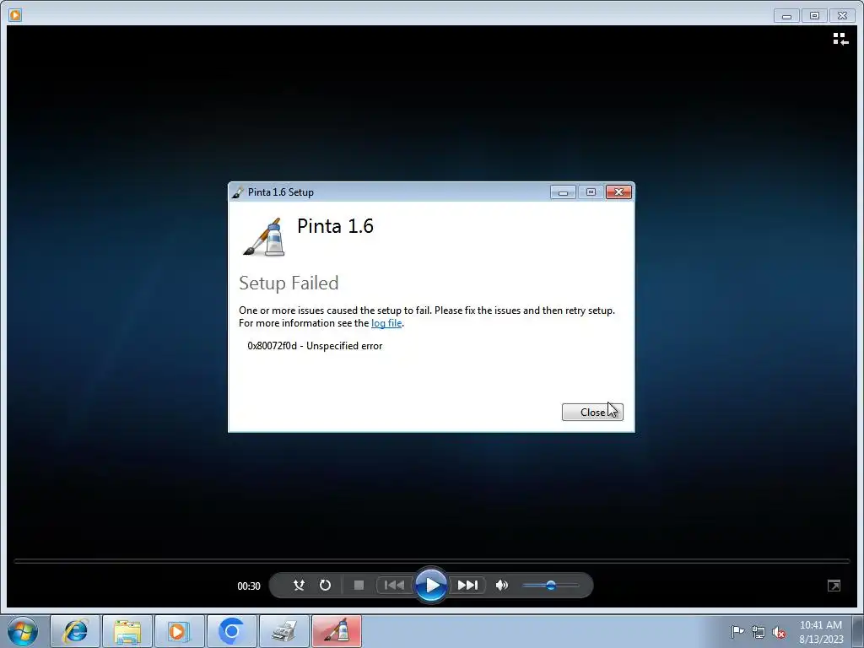Enter full screen mode in Media Player
The width and height of the screenshot is (864, 648).
click(x=834, y=586)
